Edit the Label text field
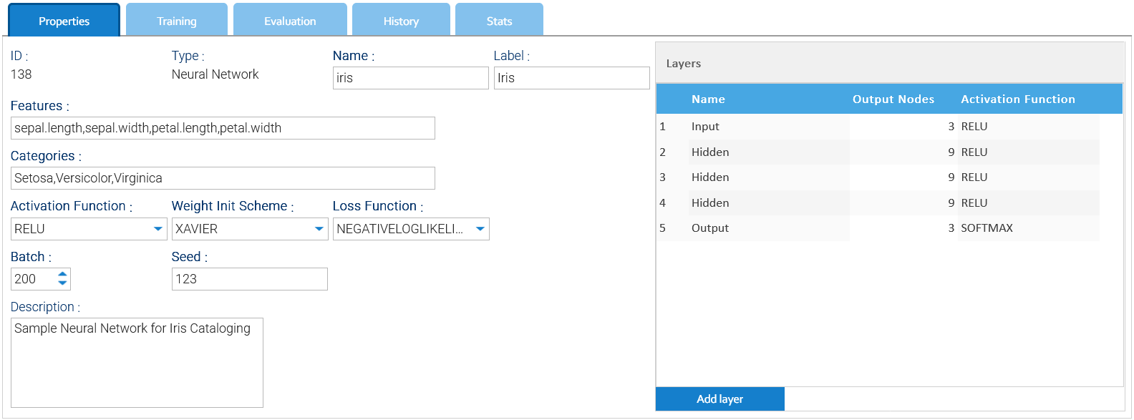Viewport: 1134px width, 420px height. [572, 78]
